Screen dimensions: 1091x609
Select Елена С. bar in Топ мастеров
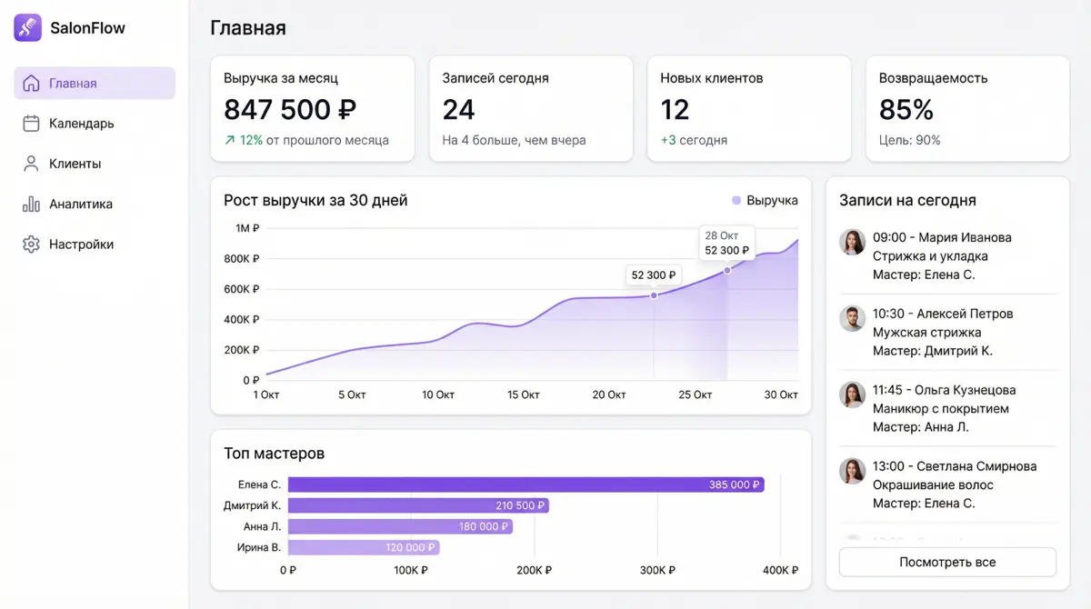point(526,484)
